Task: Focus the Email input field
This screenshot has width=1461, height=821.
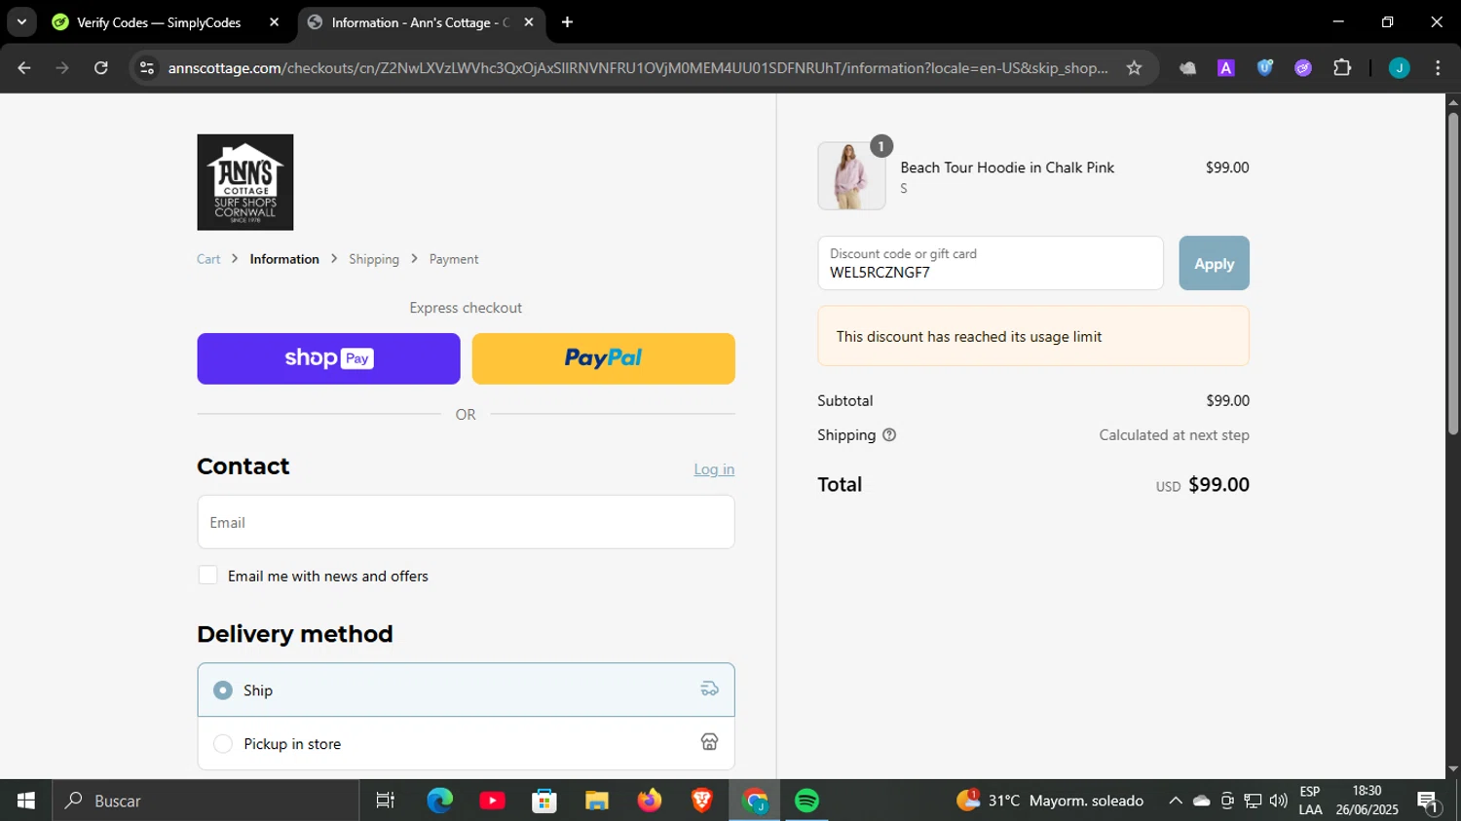Action: (x=466, y=522)
